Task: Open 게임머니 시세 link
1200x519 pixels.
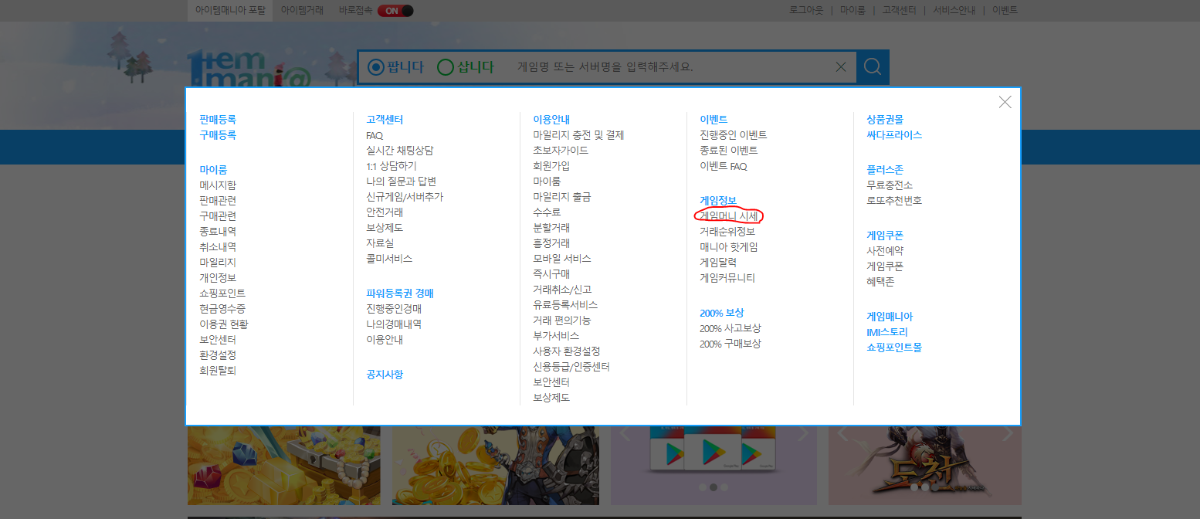Action: [729, 216]
